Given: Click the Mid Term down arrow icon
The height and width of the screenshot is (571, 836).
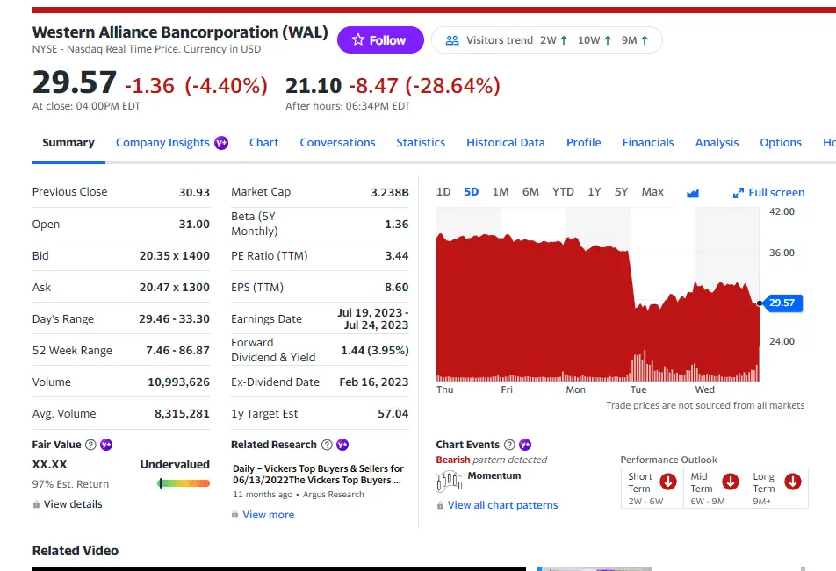Looking at the screenshot, I should [x=730, y=482].
